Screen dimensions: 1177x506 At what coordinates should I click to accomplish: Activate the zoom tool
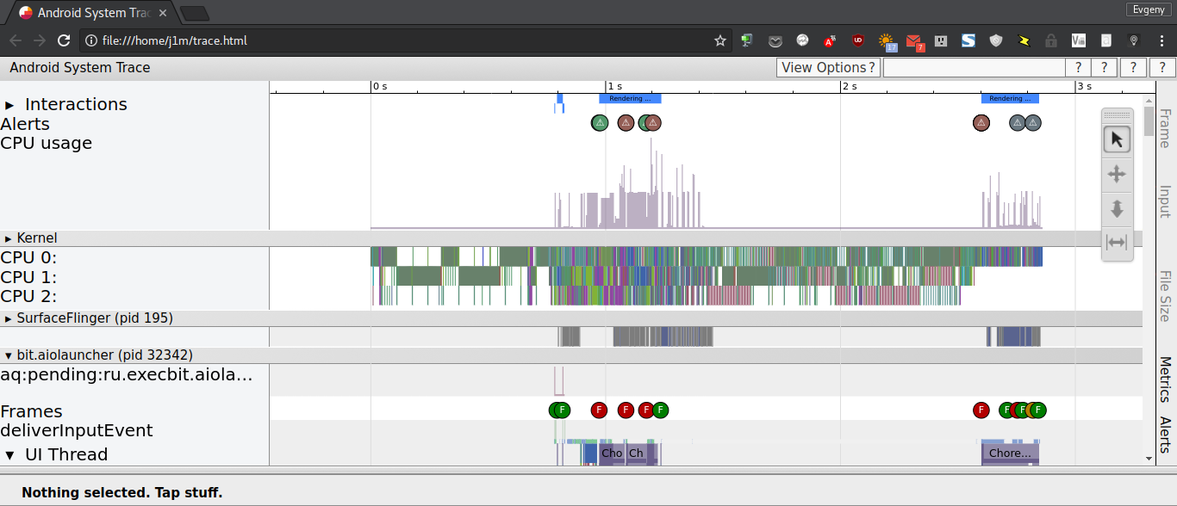[x=1117, y=208]
